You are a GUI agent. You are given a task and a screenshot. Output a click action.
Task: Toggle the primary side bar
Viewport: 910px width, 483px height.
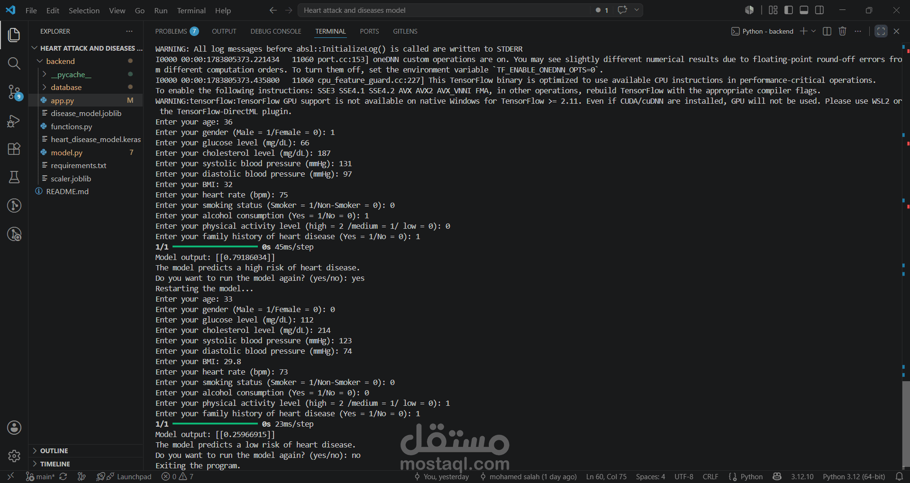[789, 10]
